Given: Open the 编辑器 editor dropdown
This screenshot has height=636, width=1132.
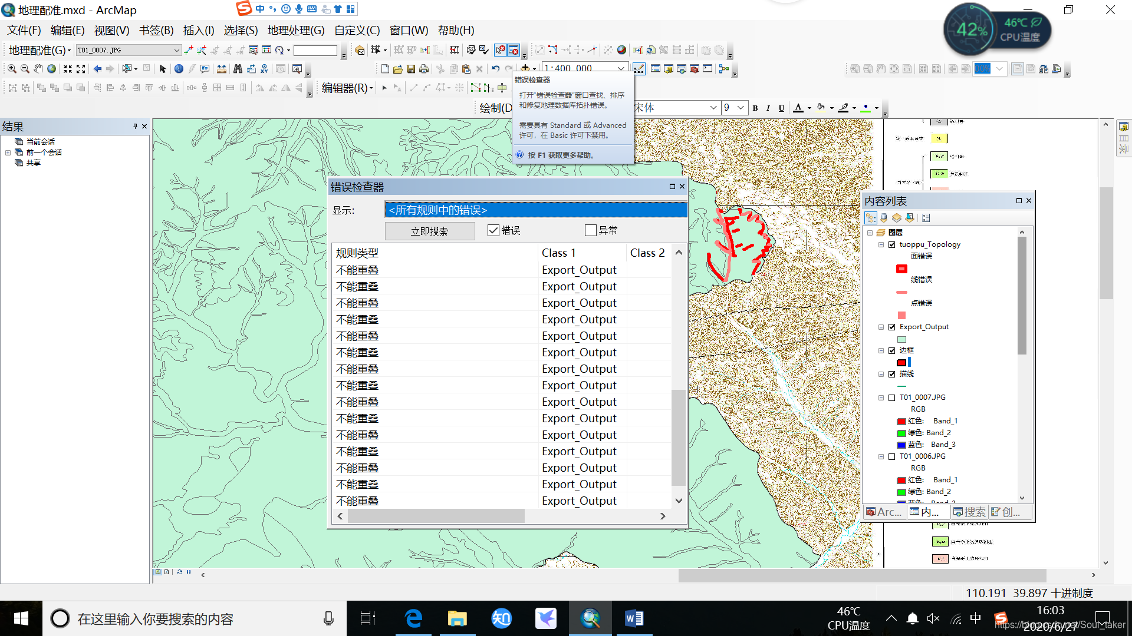Looking at the screenshot, I should [x=347, y=88].
